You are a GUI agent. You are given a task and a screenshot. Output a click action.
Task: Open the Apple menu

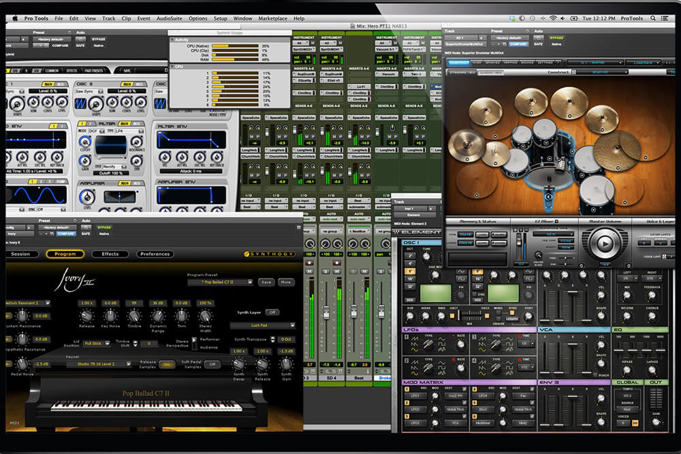[x=15, y=18]
